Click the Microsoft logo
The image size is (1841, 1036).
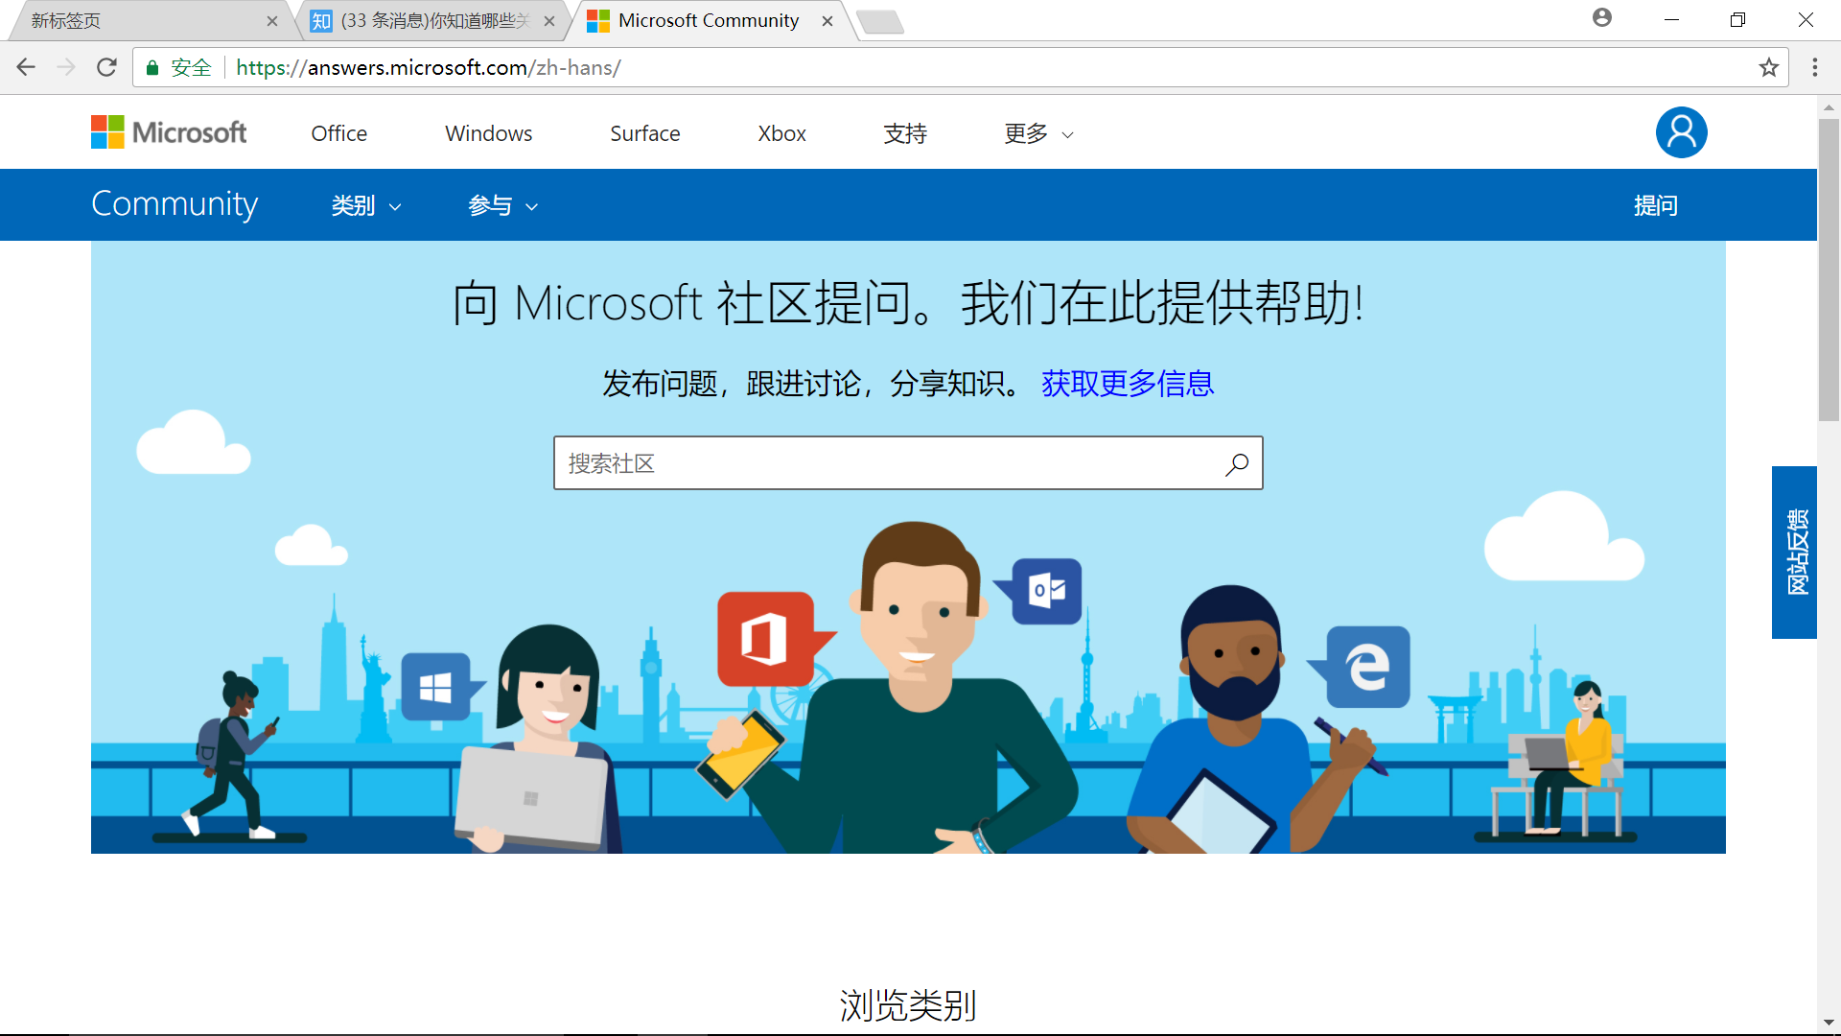click(x=169, y=132)
